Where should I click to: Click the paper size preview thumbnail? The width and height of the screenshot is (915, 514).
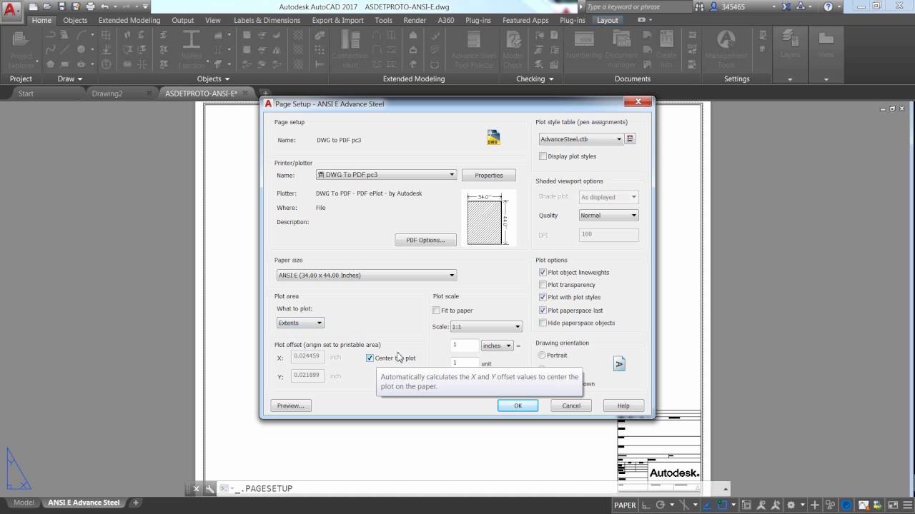click(488, 219)
